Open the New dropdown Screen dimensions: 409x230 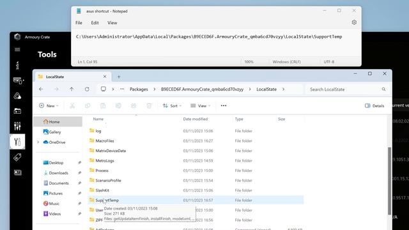pos(49,105)
